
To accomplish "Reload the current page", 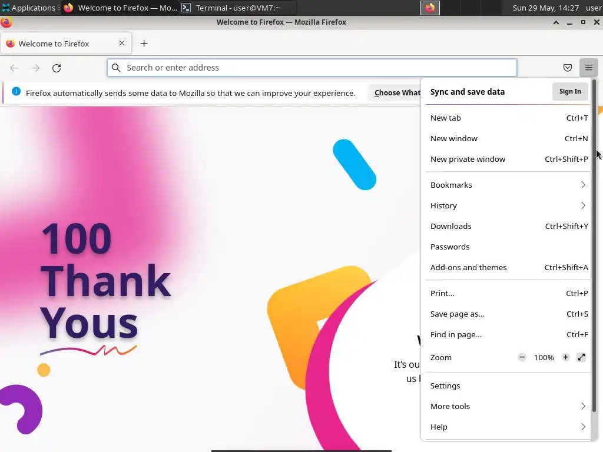I will pos(57,68).
